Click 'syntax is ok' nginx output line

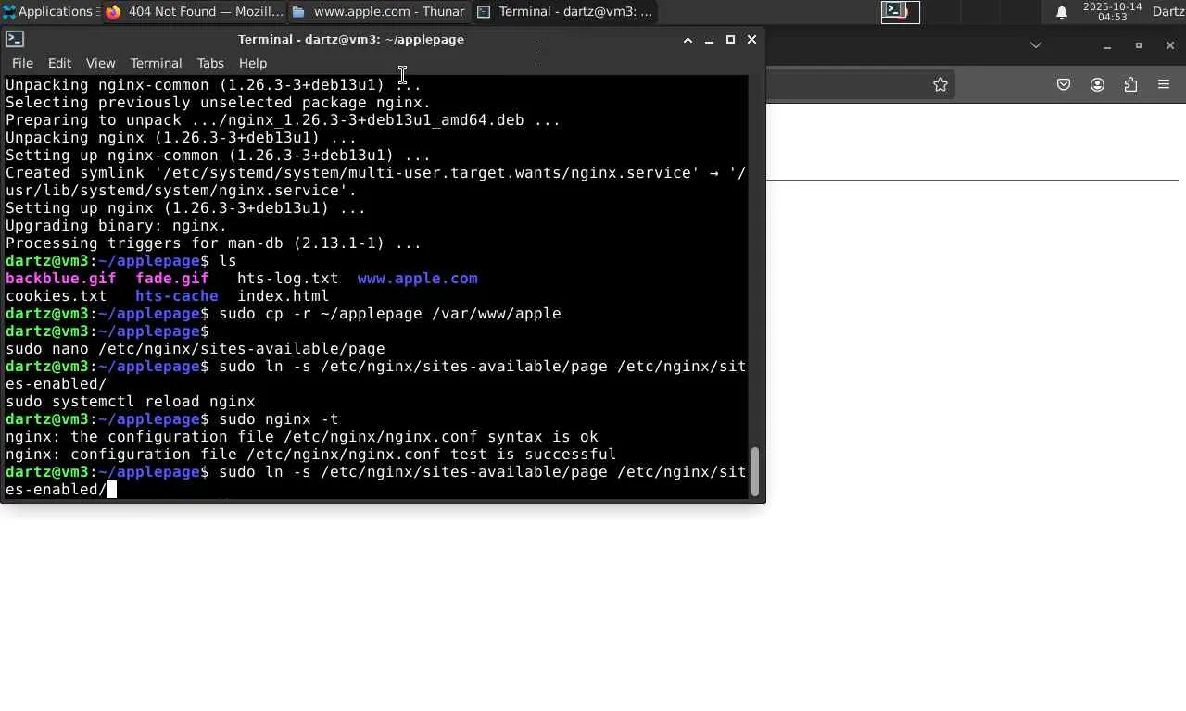point(302,437)
